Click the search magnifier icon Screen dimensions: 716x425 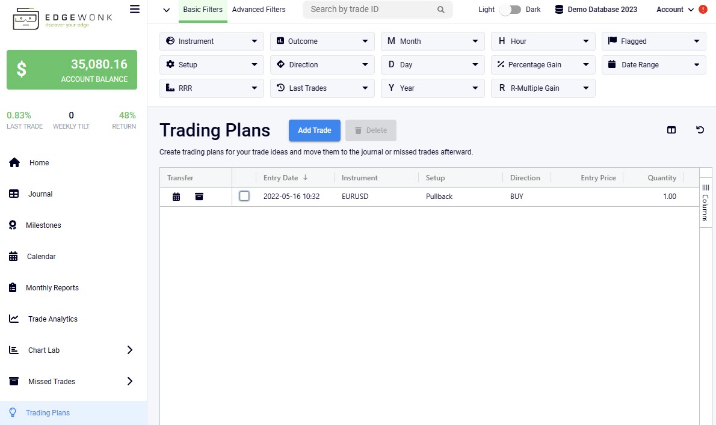tap(440, 10)
